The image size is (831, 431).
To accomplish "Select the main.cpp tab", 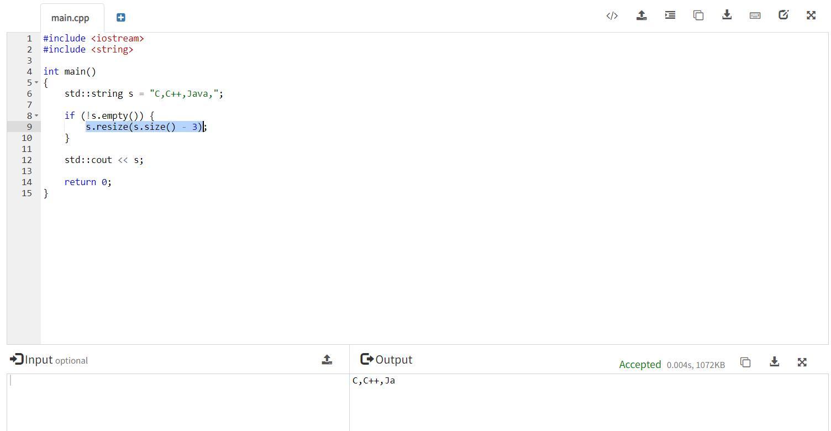I will [x=70, y=18].
